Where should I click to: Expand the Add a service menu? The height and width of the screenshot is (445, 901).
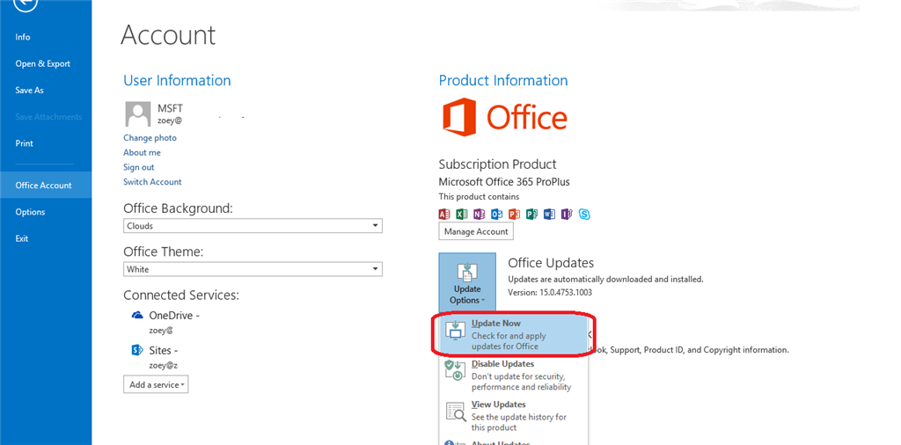[x=156, y=384]
